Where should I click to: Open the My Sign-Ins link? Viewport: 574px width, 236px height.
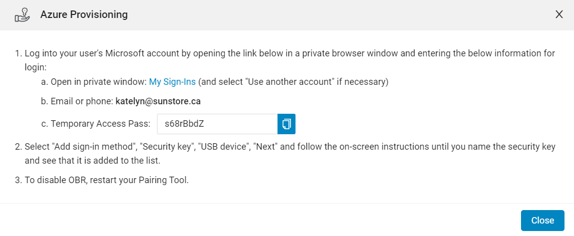172,82
